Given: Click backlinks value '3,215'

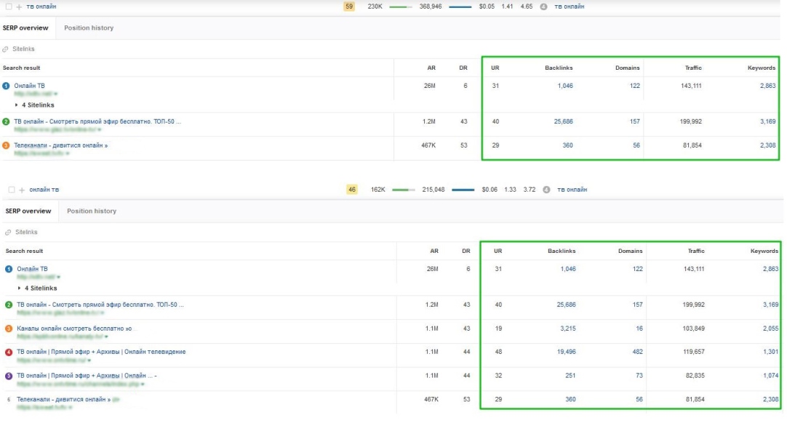Looking at the screenshot, I should (x=568, y=329).
